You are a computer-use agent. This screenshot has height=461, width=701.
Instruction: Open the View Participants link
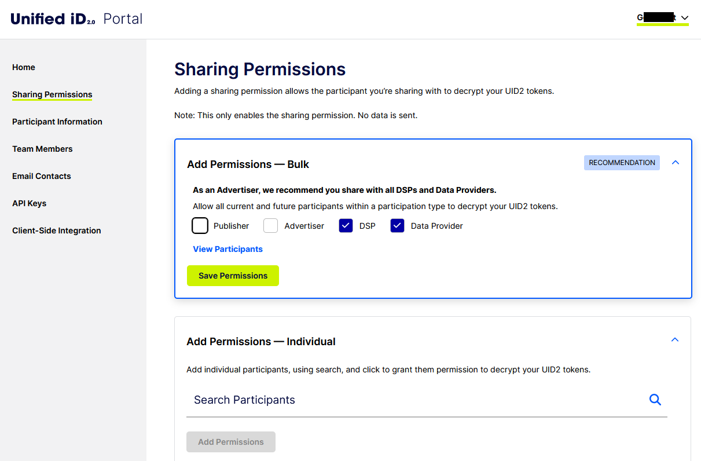(227, 249)
